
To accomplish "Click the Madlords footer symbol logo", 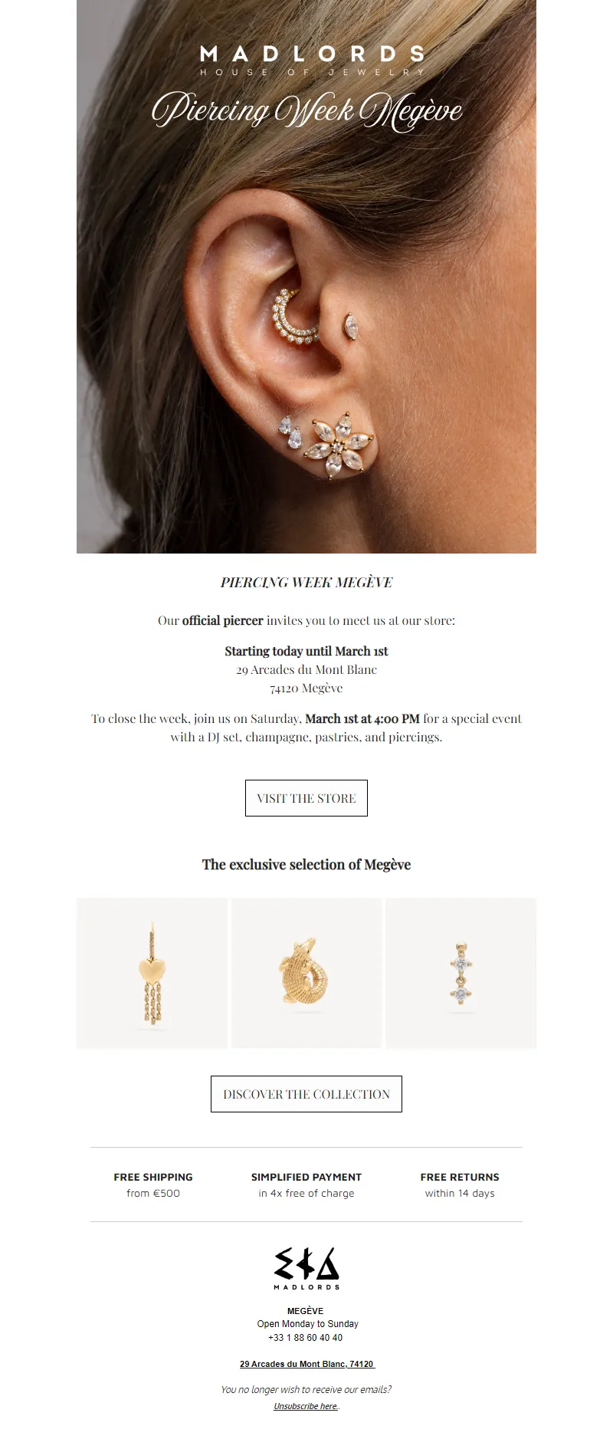I will pos(306,1268).
